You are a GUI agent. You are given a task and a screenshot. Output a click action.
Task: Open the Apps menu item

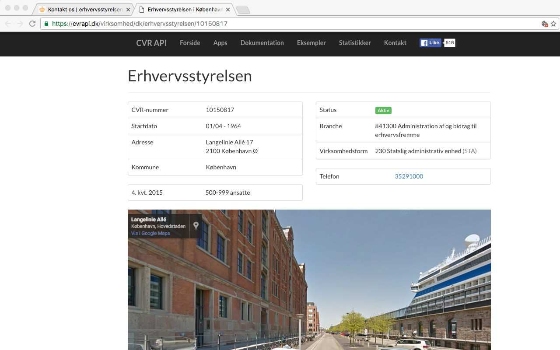pos(220,43)
